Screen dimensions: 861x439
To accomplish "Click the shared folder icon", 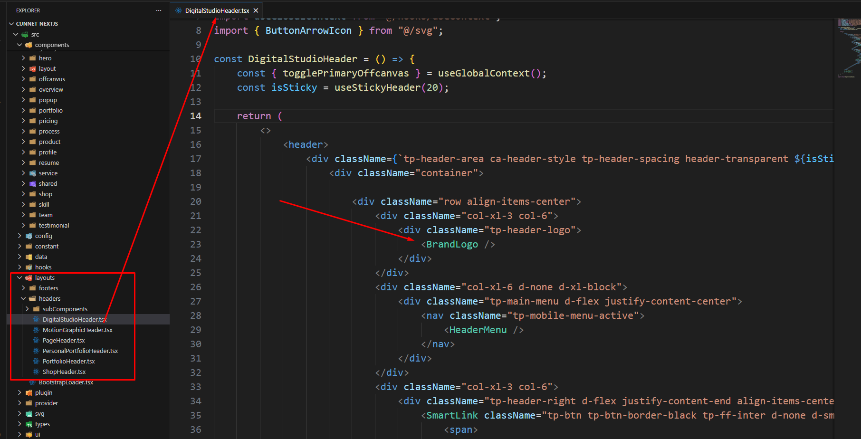I will click(x=32, y=184).
